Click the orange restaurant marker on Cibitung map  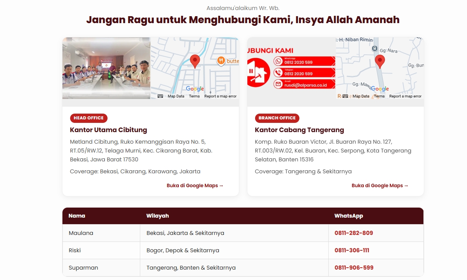[x=221, y=61]
